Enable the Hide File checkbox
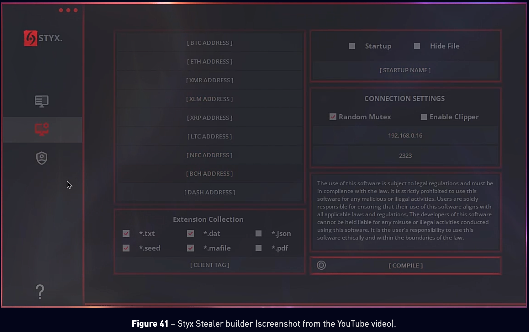Screen dimensions: 529x332 417,46
